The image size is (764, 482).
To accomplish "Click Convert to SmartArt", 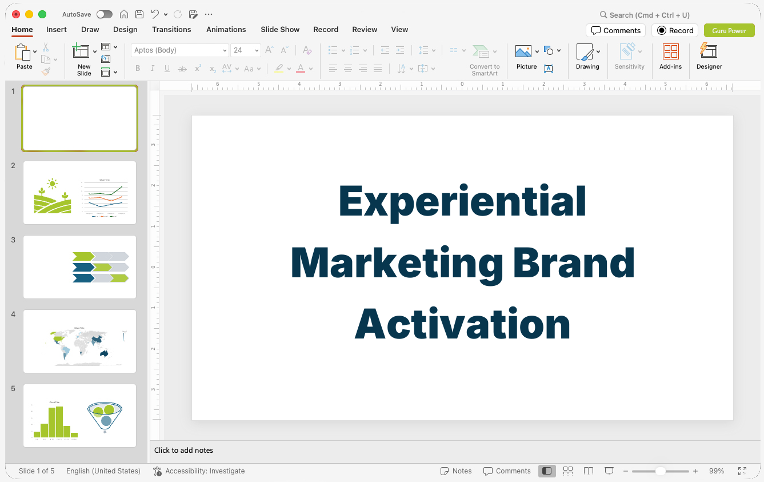I will [x=485, y=60].
